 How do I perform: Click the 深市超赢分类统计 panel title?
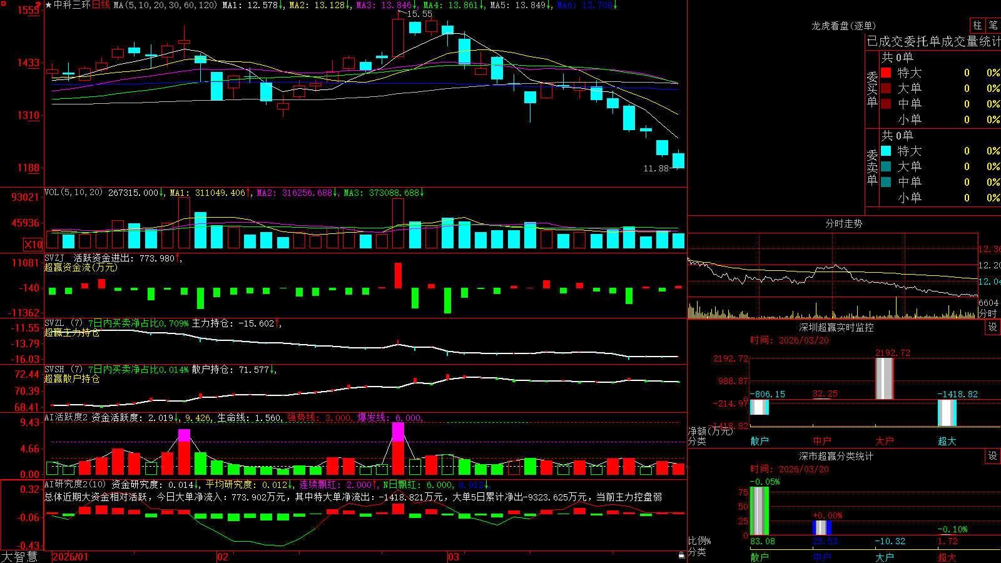[x=836, y=456]
